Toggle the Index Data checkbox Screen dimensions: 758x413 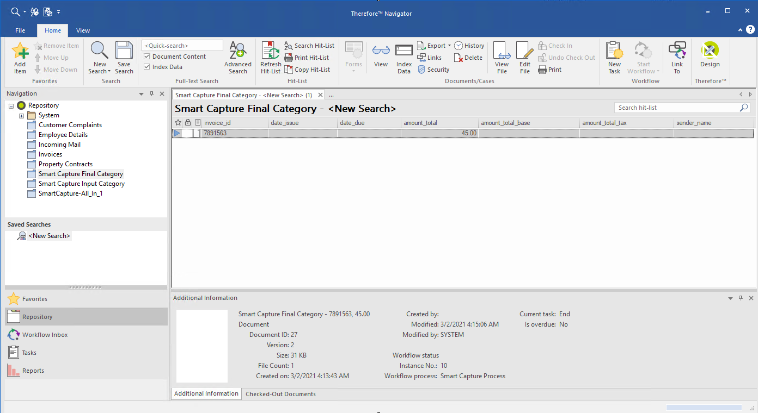(x=147, y=67)
